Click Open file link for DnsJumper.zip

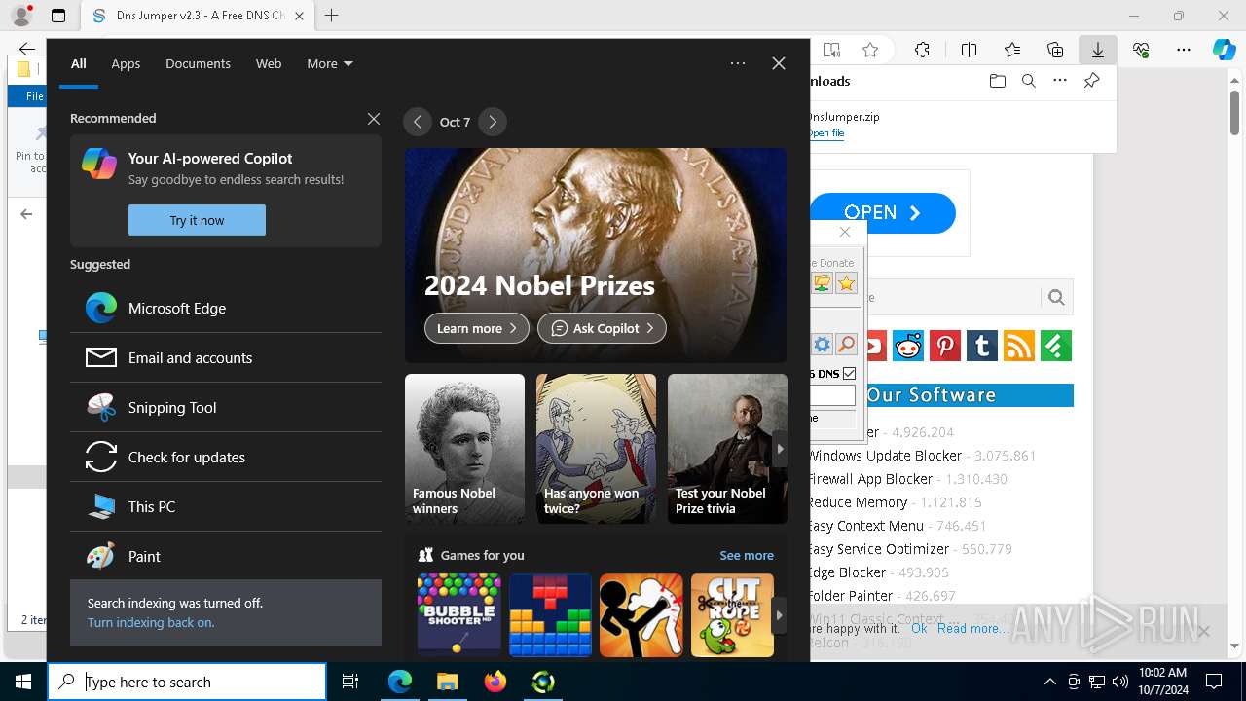coord(826,133)
